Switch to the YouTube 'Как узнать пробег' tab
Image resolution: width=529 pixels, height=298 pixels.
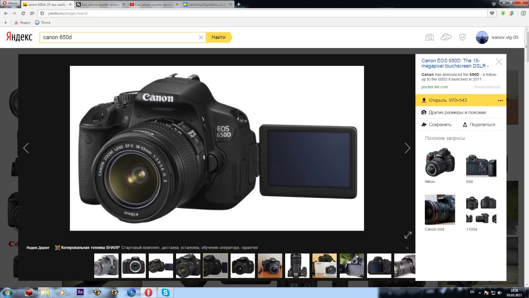point(153,4)
